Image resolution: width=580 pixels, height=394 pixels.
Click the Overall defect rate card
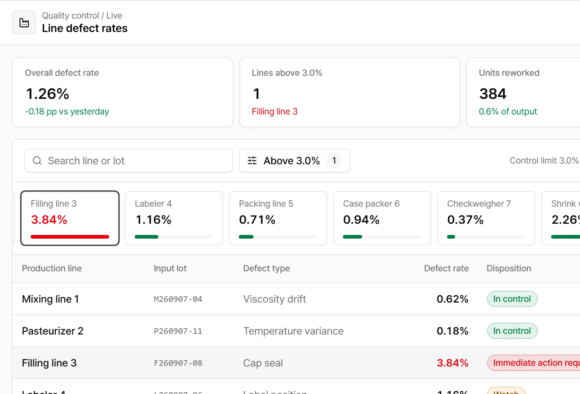(x=123, y=92)
